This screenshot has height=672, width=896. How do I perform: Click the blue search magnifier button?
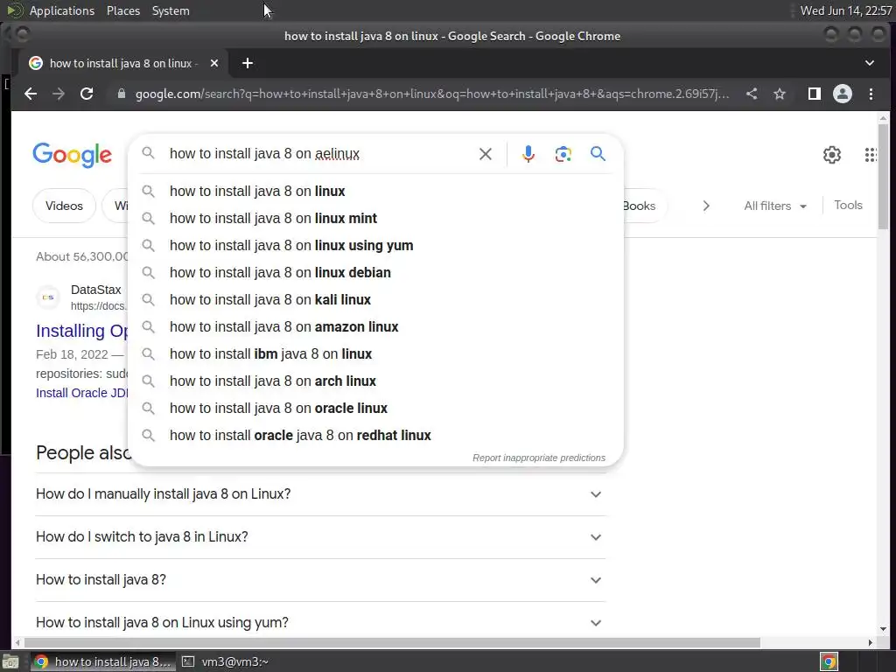598,154
